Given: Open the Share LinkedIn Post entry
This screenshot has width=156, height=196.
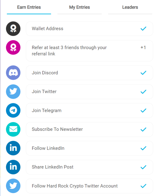Looking at the screenshot, I should 89,167.
